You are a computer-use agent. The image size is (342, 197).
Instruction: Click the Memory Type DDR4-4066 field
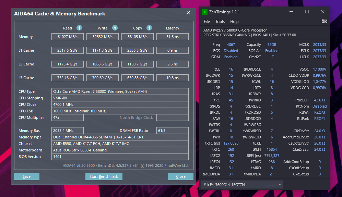pyautogui.click(x=120, y=137)
